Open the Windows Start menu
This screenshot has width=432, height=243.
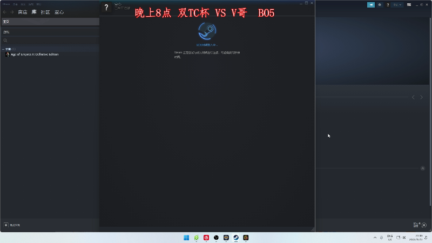coord(186,238)
